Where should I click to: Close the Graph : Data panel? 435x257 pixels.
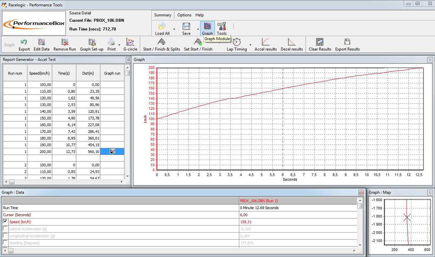[361, 193]
